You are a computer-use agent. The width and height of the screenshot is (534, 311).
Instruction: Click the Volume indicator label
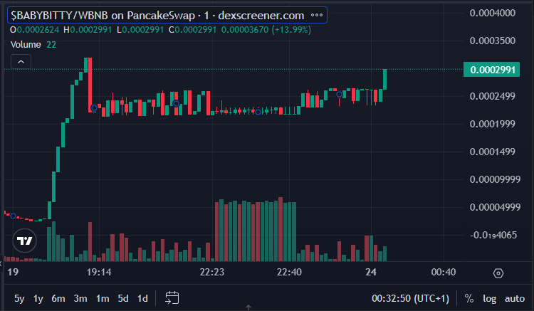(26, 45)
